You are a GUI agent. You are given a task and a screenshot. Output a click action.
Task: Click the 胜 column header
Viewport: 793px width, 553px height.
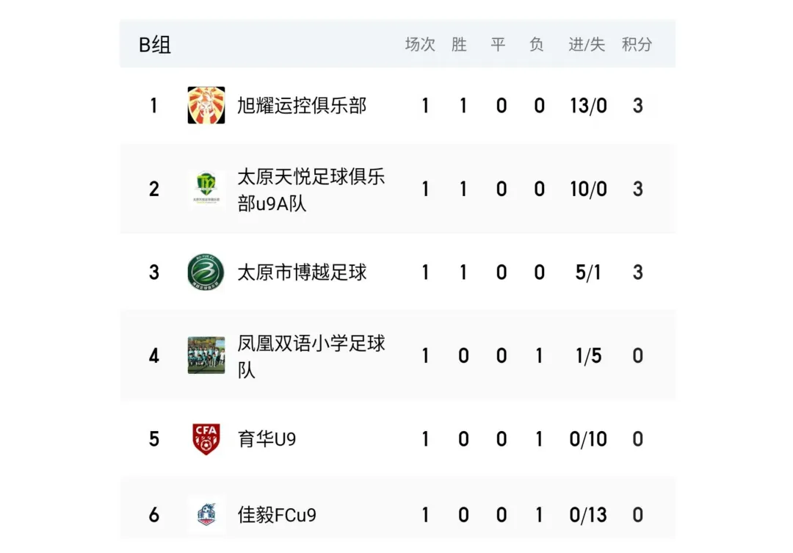(460, 45)
